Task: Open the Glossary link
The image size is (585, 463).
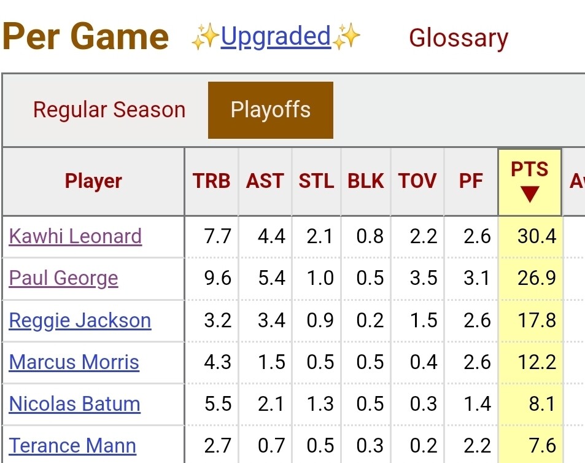Action: pos(458,38)
